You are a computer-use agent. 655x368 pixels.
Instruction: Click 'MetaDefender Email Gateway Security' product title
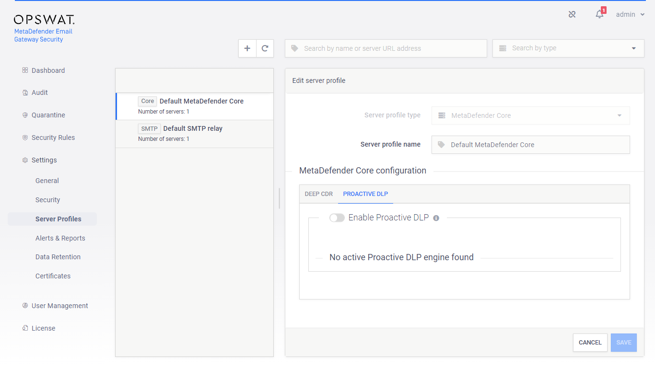(x=43, y=35)
